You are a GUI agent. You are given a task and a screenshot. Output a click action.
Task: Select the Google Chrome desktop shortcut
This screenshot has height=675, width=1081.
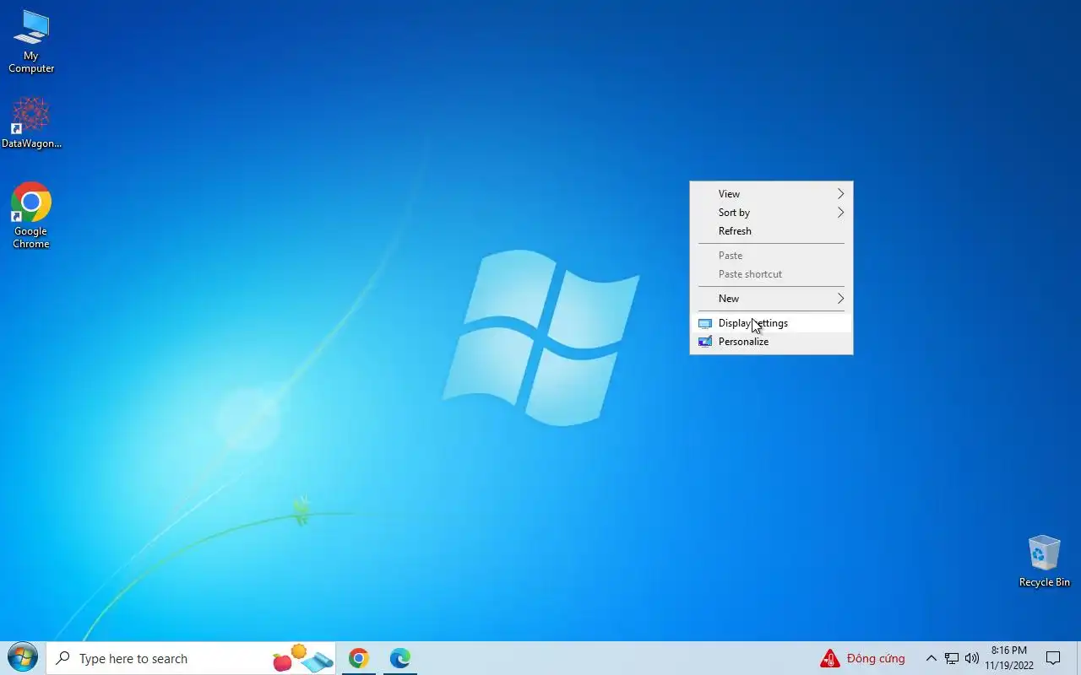coord(31,216)
